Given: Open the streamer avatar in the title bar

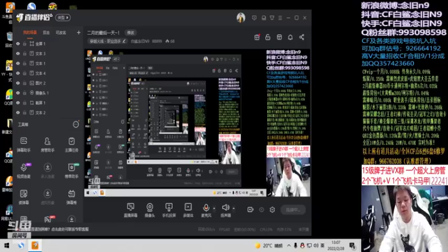Looking at the screenshot, I should (241, 18).
